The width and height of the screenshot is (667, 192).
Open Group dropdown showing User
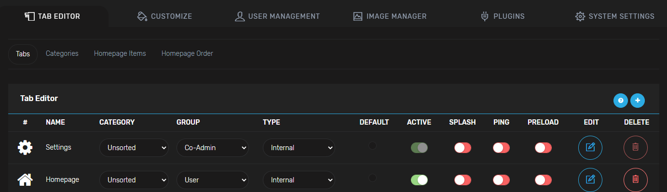pos(213,180)
